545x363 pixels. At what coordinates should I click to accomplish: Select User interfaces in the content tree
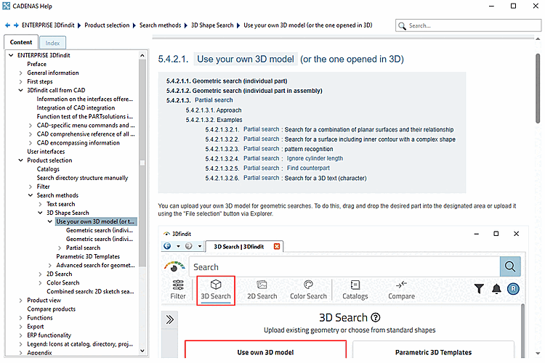[46, 152]
